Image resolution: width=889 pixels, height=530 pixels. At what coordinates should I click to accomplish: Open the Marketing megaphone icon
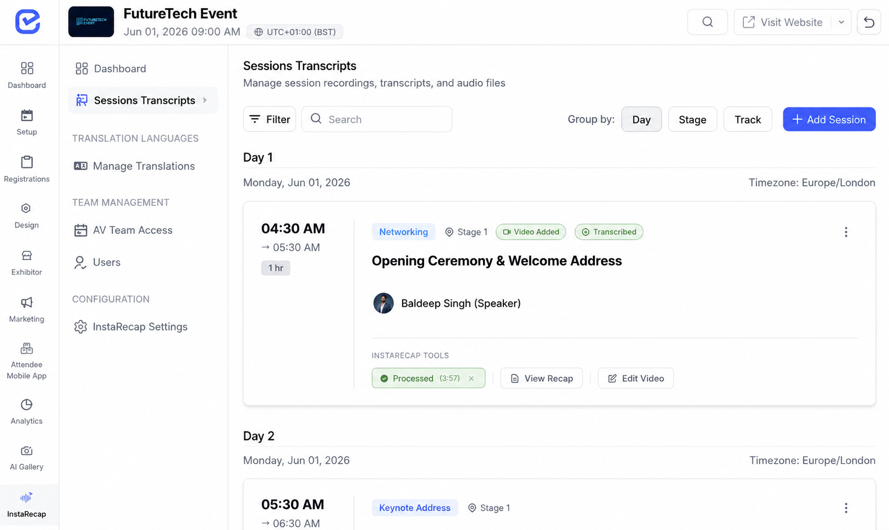coord(27,310)
